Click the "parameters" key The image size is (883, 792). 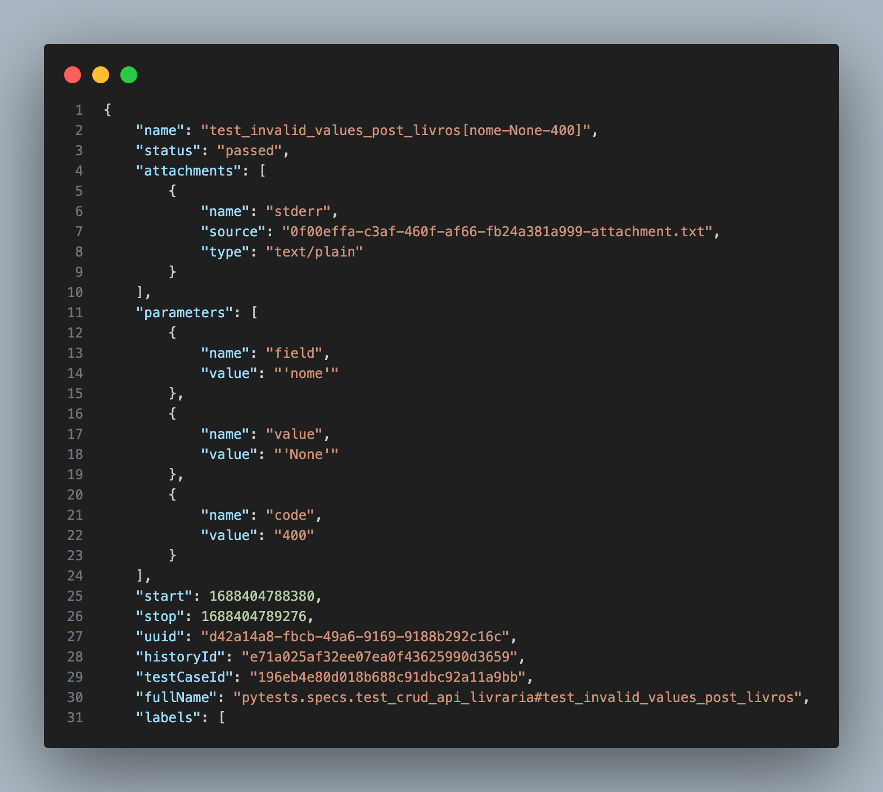pos(184,313)
